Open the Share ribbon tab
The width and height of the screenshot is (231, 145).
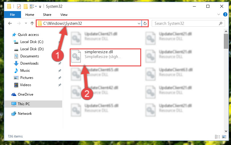[x=47, y=15]
